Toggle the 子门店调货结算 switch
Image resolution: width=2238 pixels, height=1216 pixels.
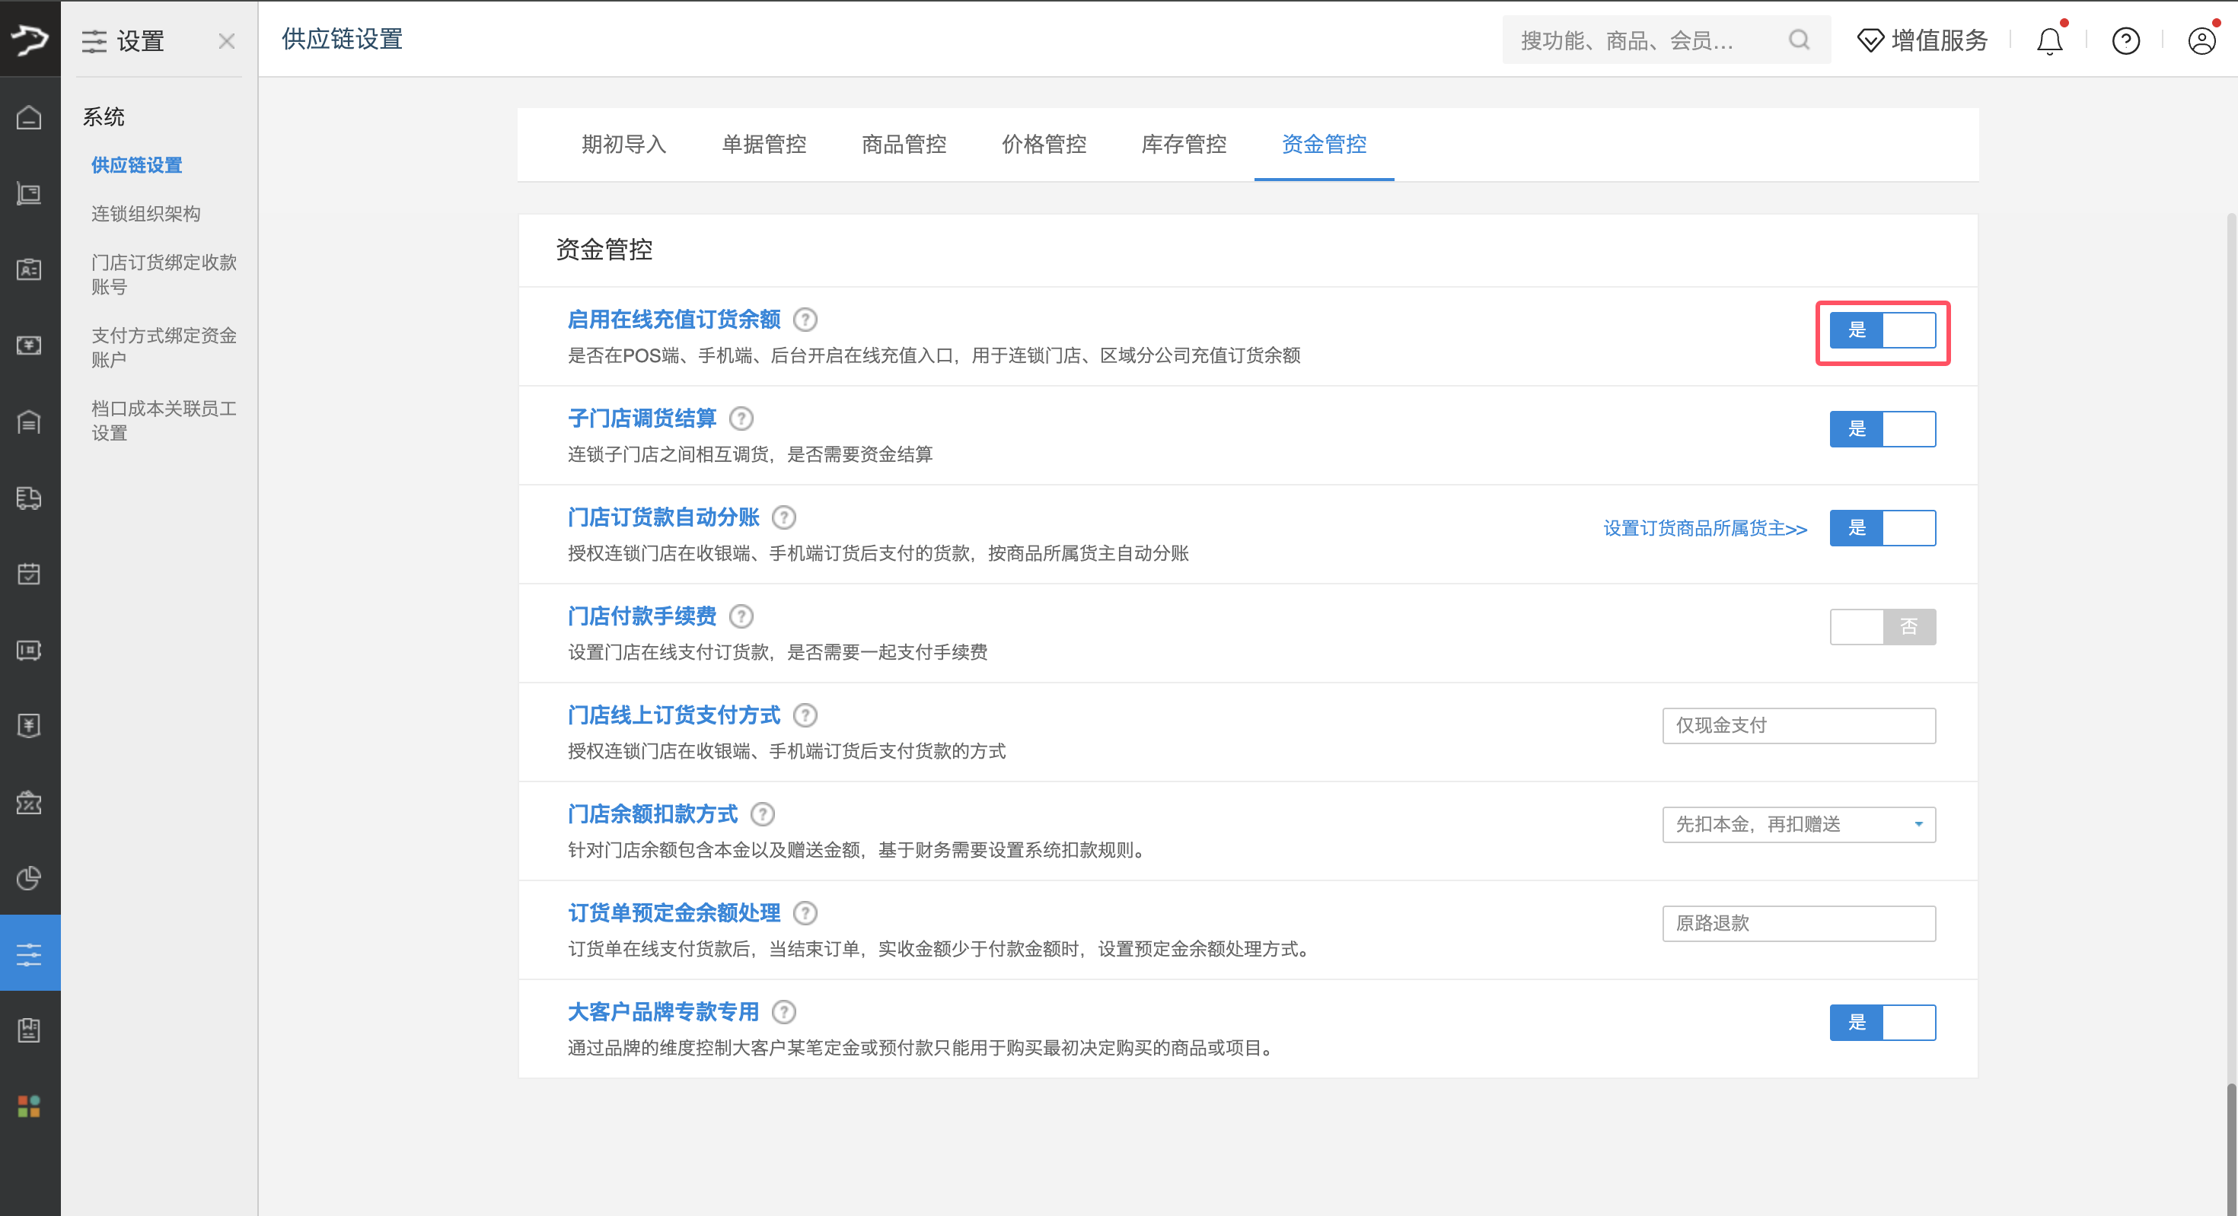(x=1883, y=429)
